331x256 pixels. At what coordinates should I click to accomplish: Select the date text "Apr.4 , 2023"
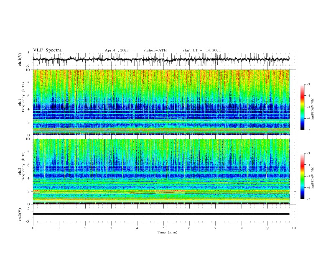point(117,50)
